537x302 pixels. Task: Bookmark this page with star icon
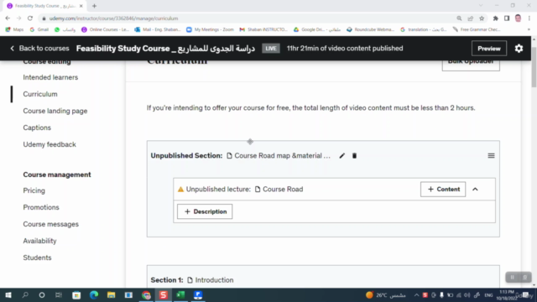[x=482, y=18]
